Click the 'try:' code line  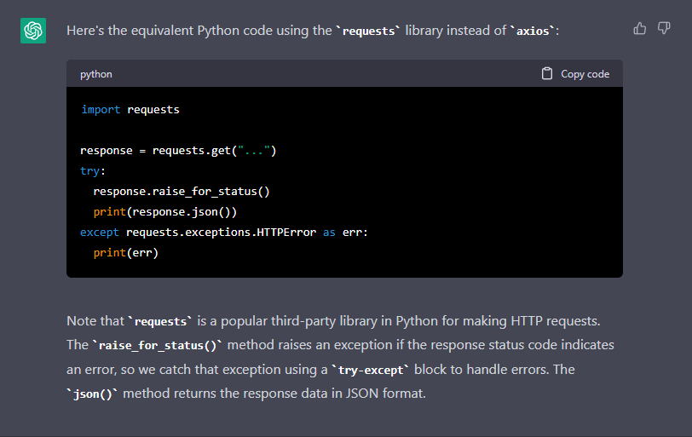pyautogui.click(x=93, y=170)
